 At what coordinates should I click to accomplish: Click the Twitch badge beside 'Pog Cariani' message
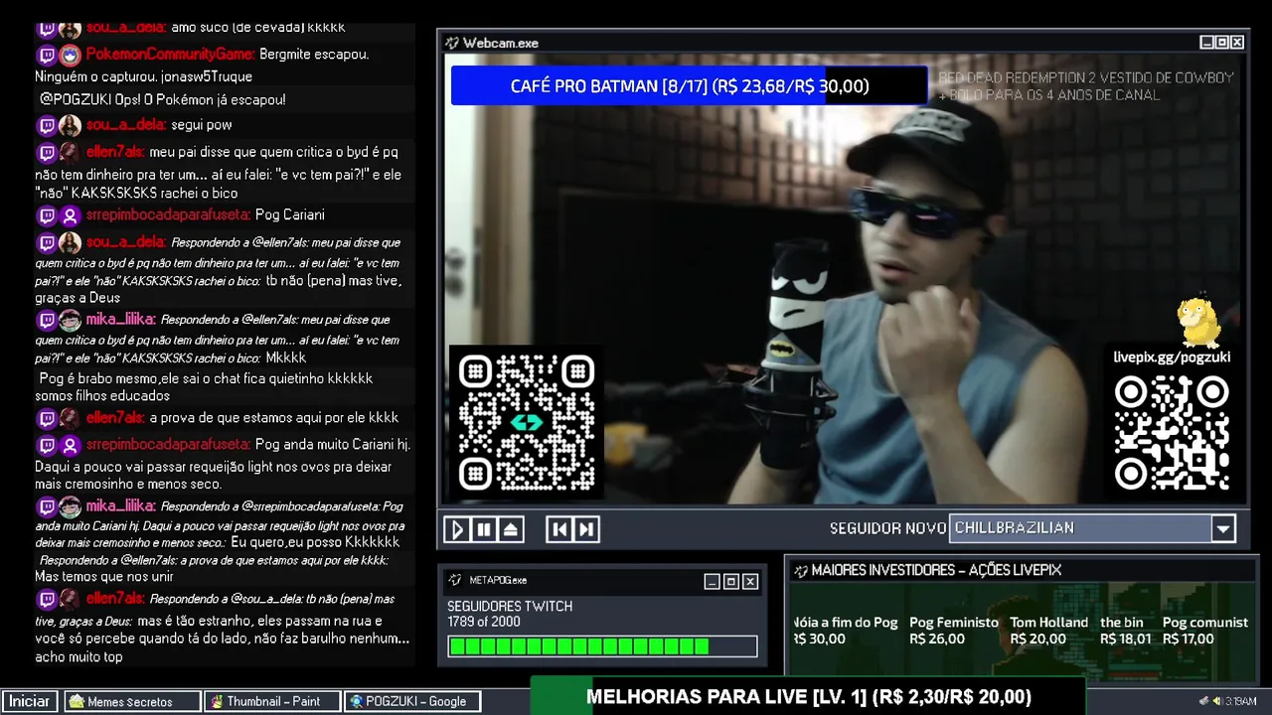[x=46, y=215]
